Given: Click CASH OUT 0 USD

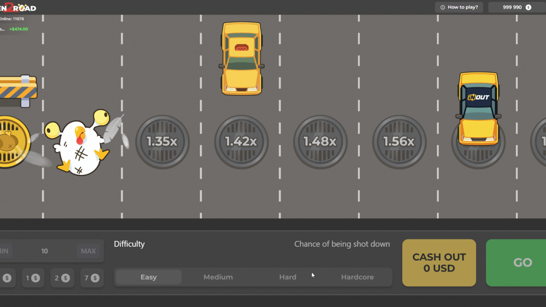Looking at the screenshot, I should point(439,263).
